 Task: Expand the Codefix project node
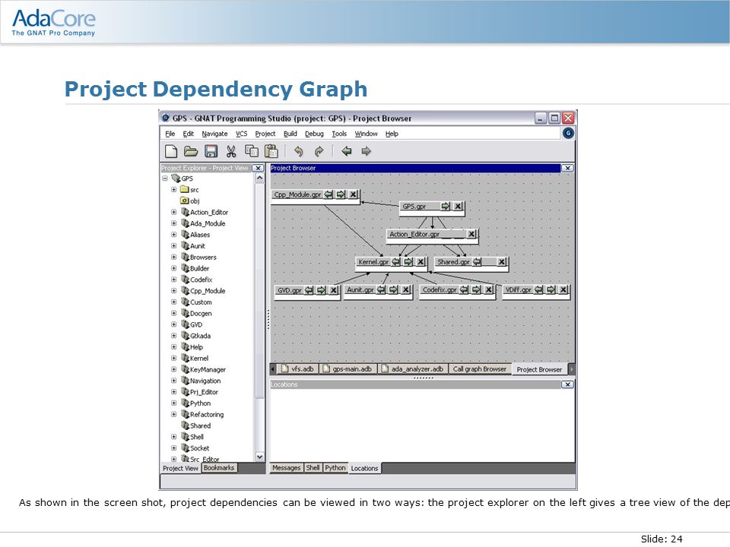173,280
